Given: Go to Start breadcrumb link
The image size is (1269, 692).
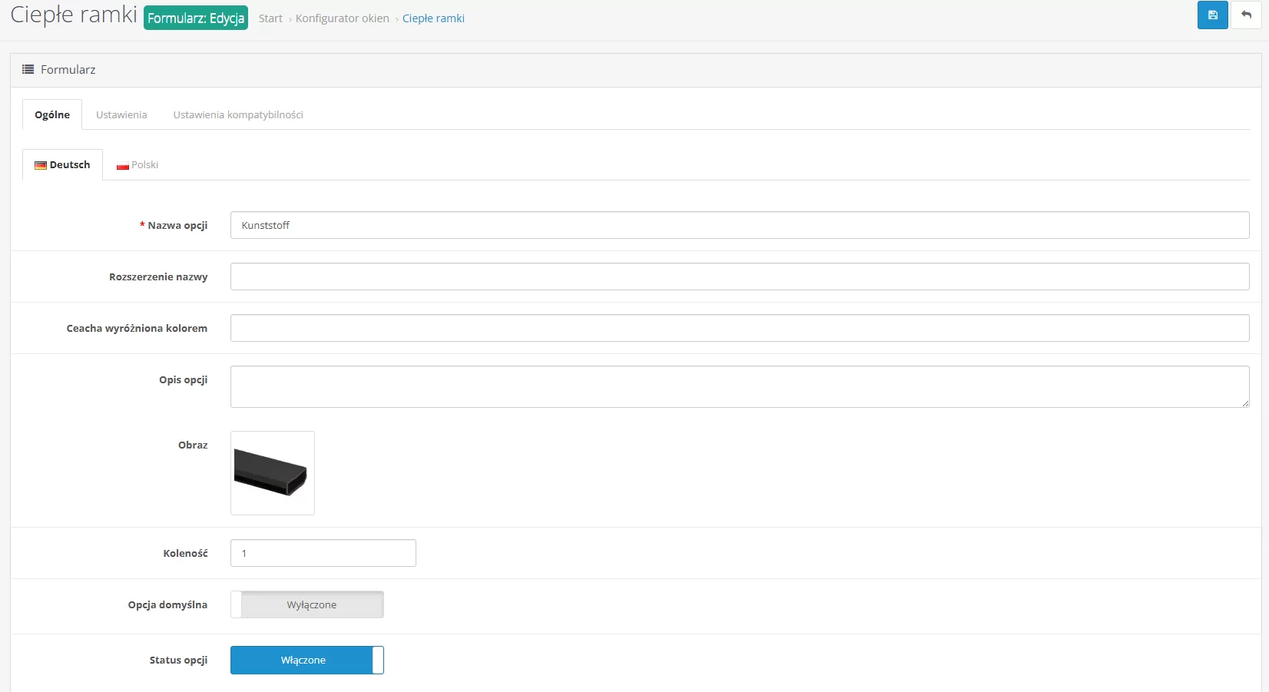Looking at the screenshot, I should coord(270,18).
